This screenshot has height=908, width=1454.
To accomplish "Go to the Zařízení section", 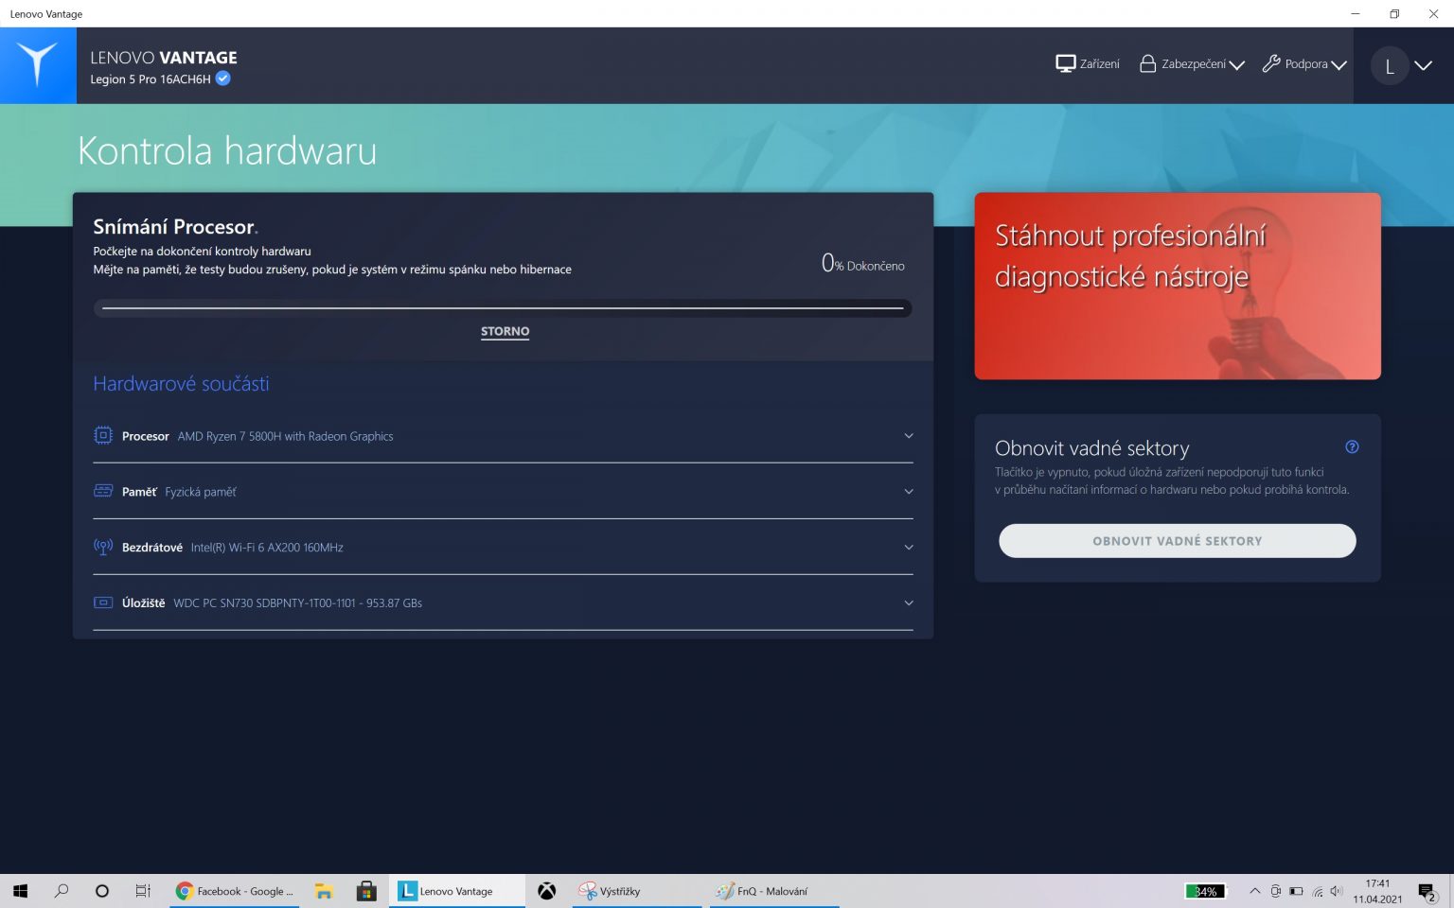I will click(x=1088, y=64).
